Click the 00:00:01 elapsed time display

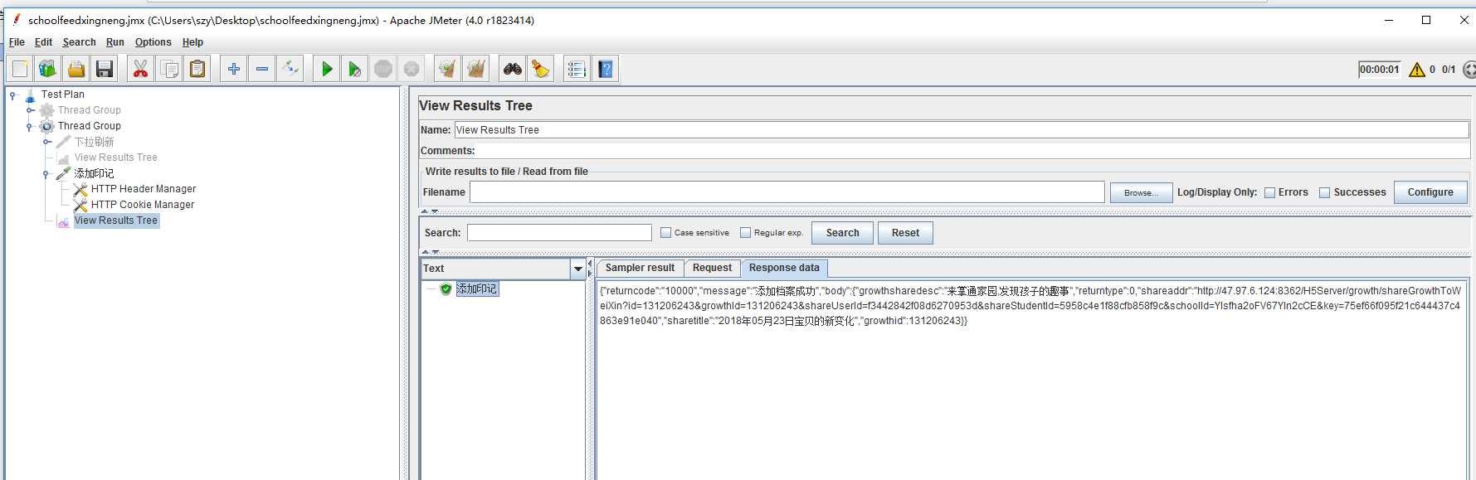click(1379, 70)
